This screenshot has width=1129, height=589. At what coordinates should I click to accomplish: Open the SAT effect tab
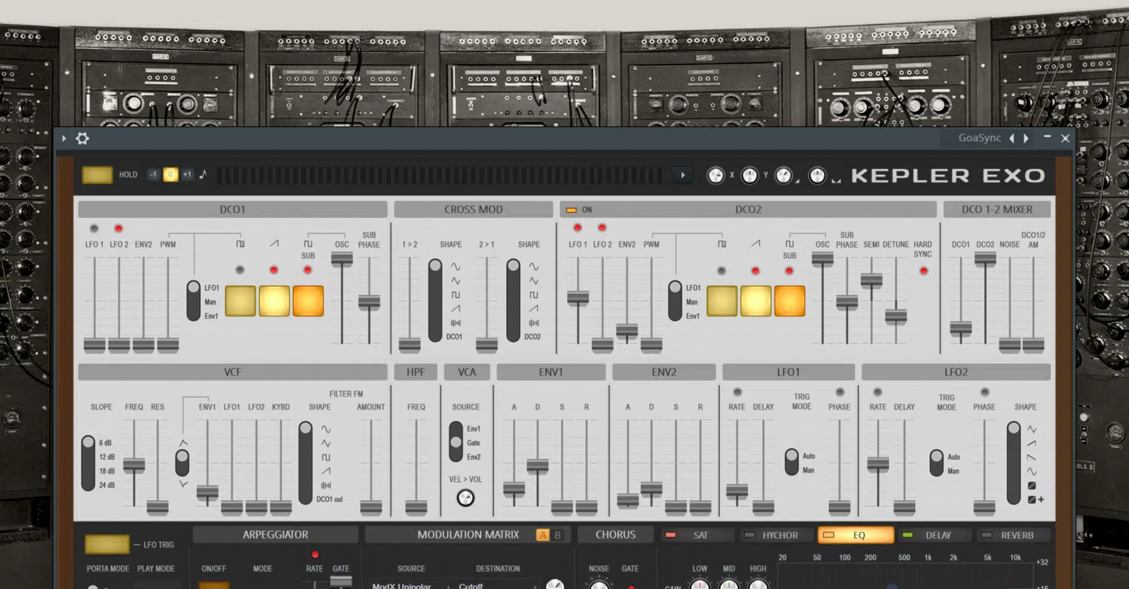pyautogui.click(x=697, y=535)
